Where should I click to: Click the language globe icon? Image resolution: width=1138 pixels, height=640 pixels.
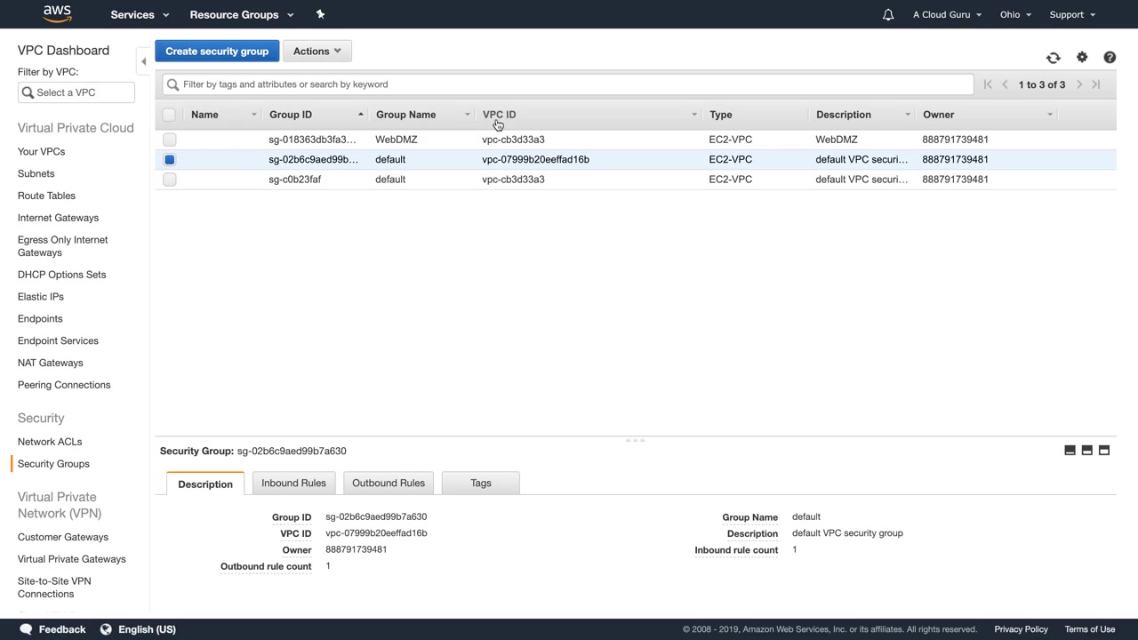[106, 629]
